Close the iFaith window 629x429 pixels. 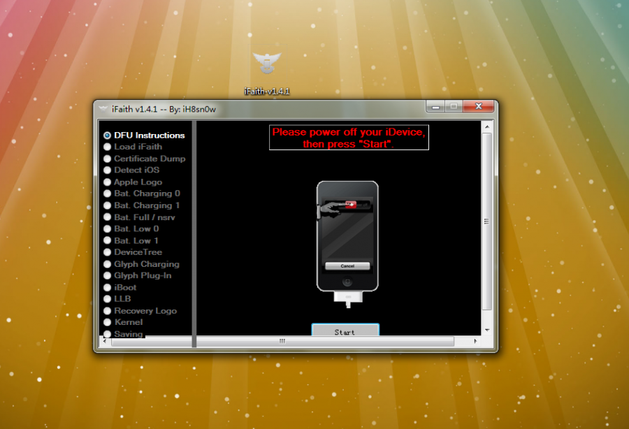(x=479, y=106)
